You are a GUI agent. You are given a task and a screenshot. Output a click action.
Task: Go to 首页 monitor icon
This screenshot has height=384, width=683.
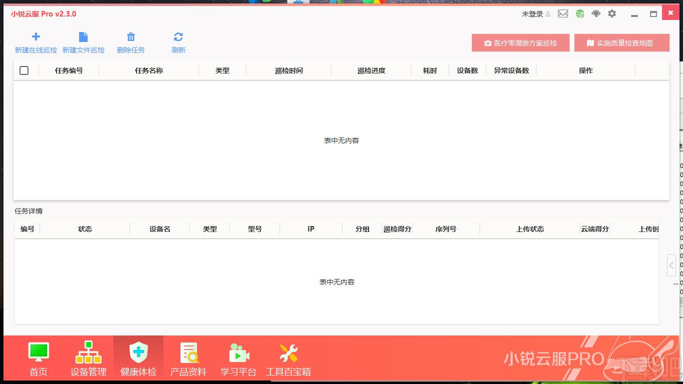click(x=38, y=352)
